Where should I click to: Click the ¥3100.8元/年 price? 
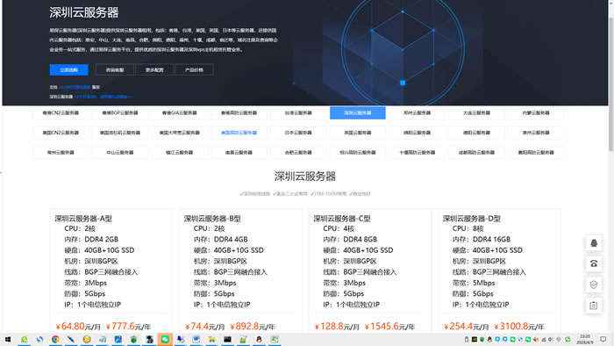(519, 327)
